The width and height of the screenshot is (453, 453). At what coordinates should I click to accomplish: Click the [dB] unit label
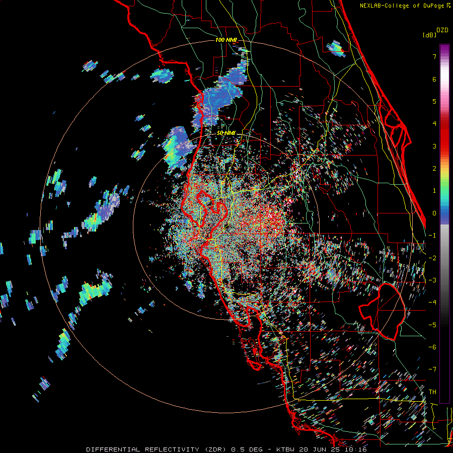tap(430, 35)
